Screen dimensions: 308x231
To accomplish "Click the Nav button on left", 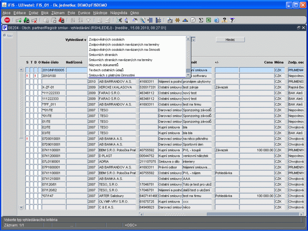I will tap(8, 36).
